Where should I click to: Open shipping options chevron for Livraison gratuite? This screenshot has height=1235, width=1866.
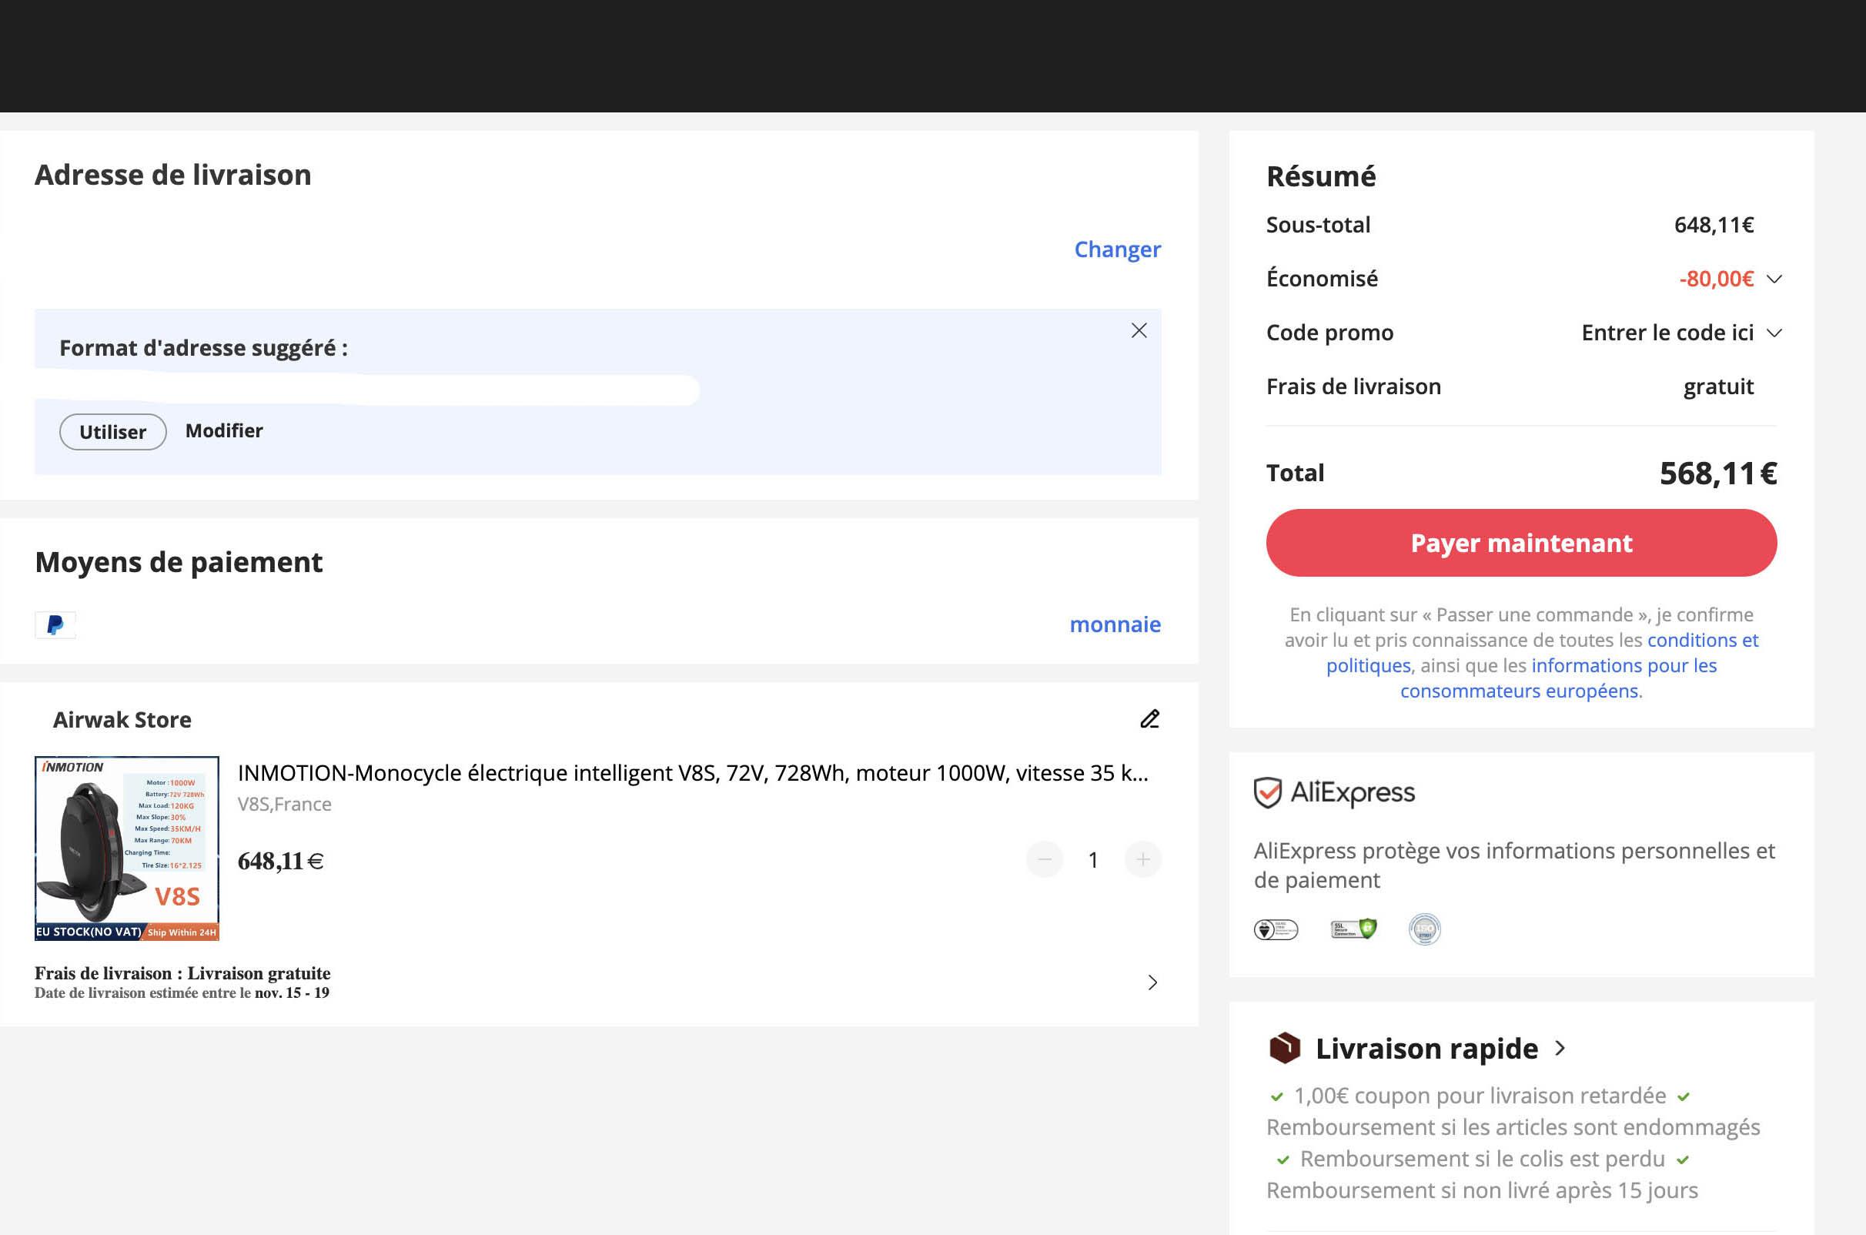(x=1152, y=982)
